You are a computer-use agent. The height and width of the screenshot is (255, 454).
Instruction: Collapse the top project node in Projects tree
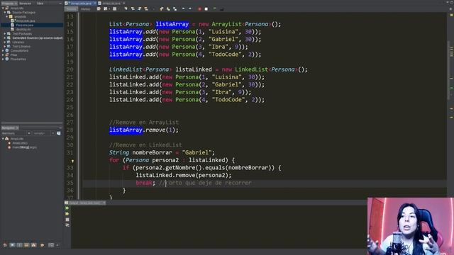click(x=3, y=8)
